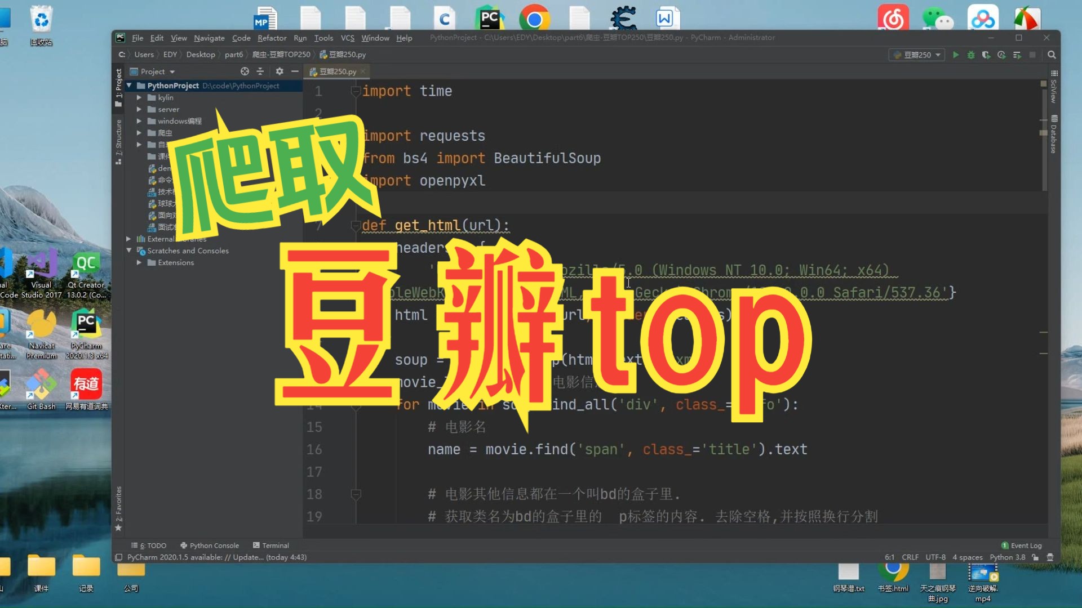Start debugging with the green bug icon
This screenshot has width=1082, height=608.
tap(970, 55)
